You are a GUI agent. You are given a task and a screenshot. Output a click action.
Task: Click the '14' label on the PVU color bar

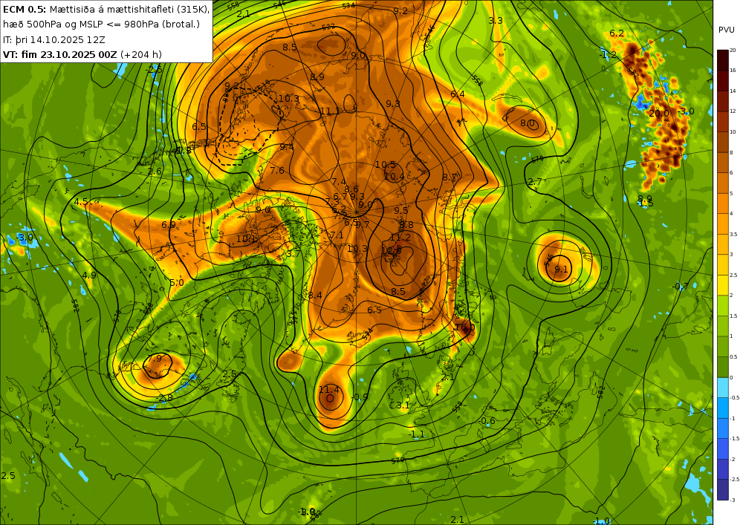[x=733, y=91]
